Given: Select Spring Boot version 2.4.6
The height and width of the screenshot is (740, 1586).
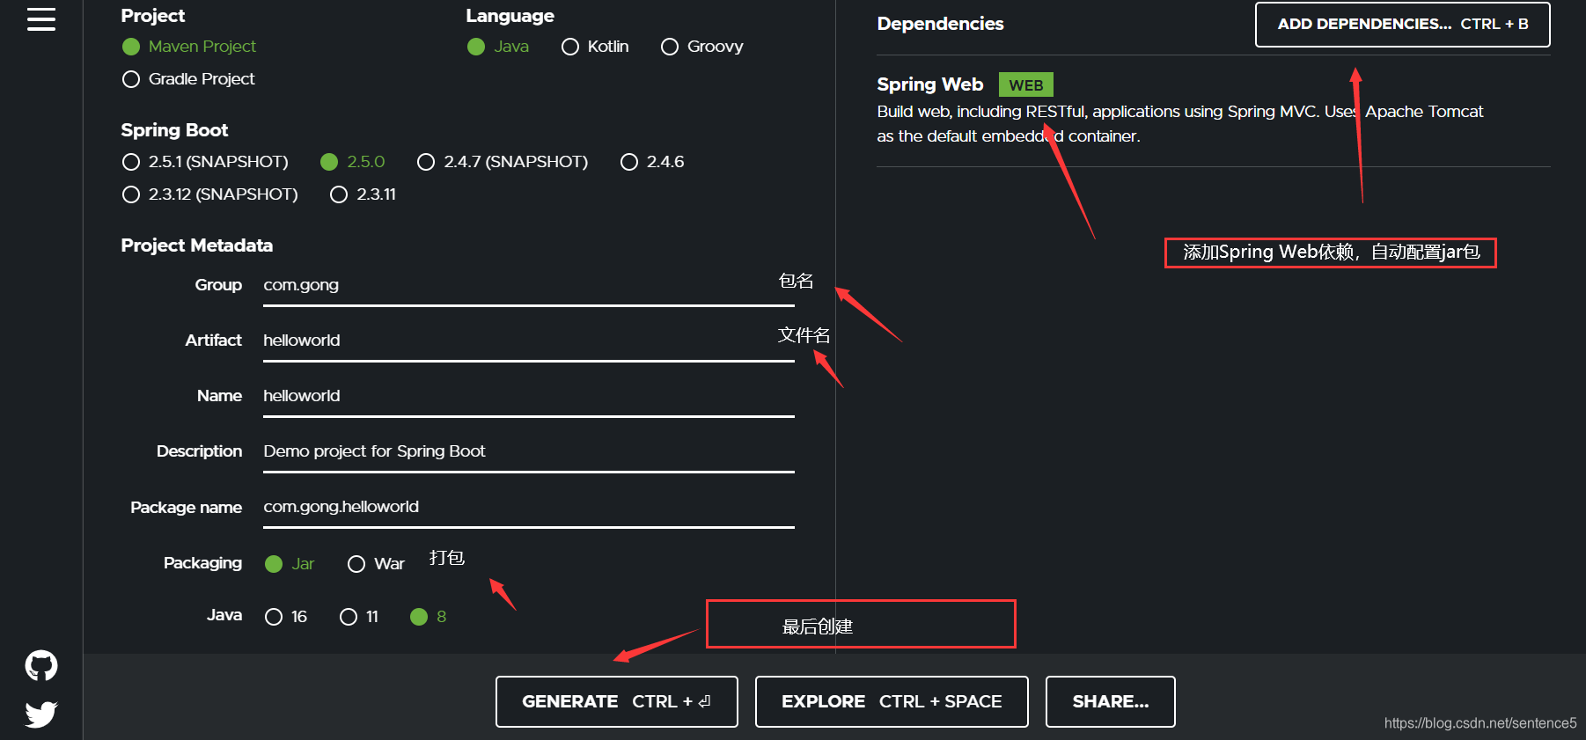Looking at the screenshot, I should pos(652,162).
